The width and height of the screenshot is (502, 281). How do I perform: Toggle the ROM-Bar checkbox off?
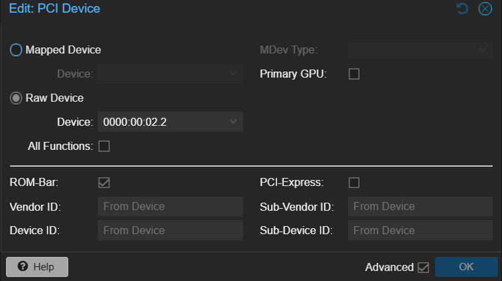pos(104,182)
